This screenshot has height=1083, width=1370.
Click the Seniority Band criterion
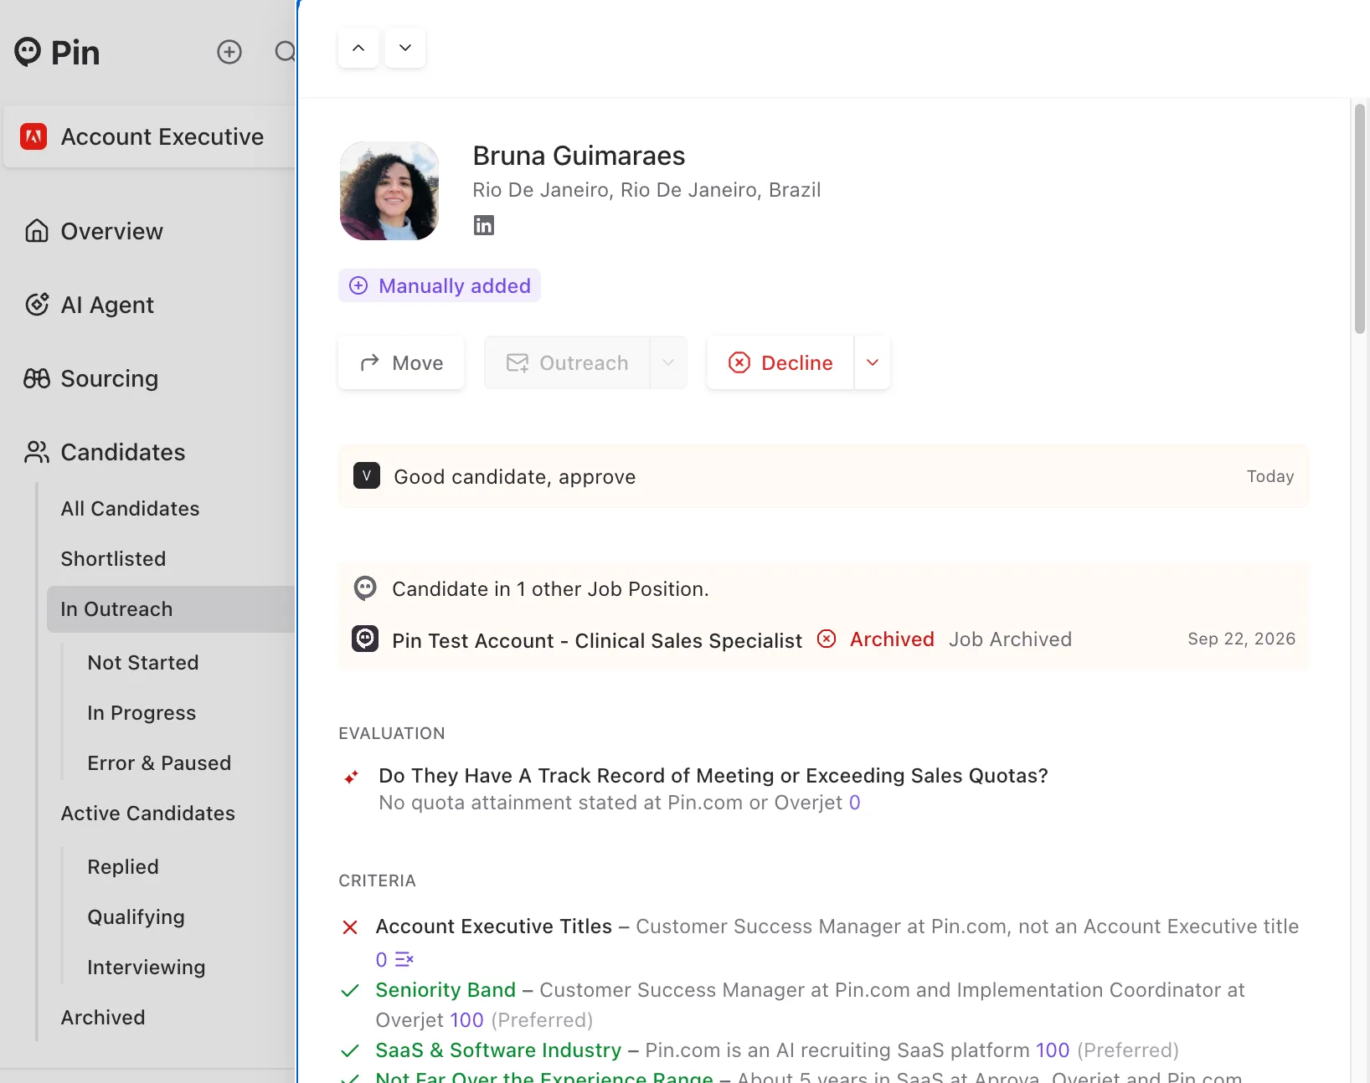446,990
